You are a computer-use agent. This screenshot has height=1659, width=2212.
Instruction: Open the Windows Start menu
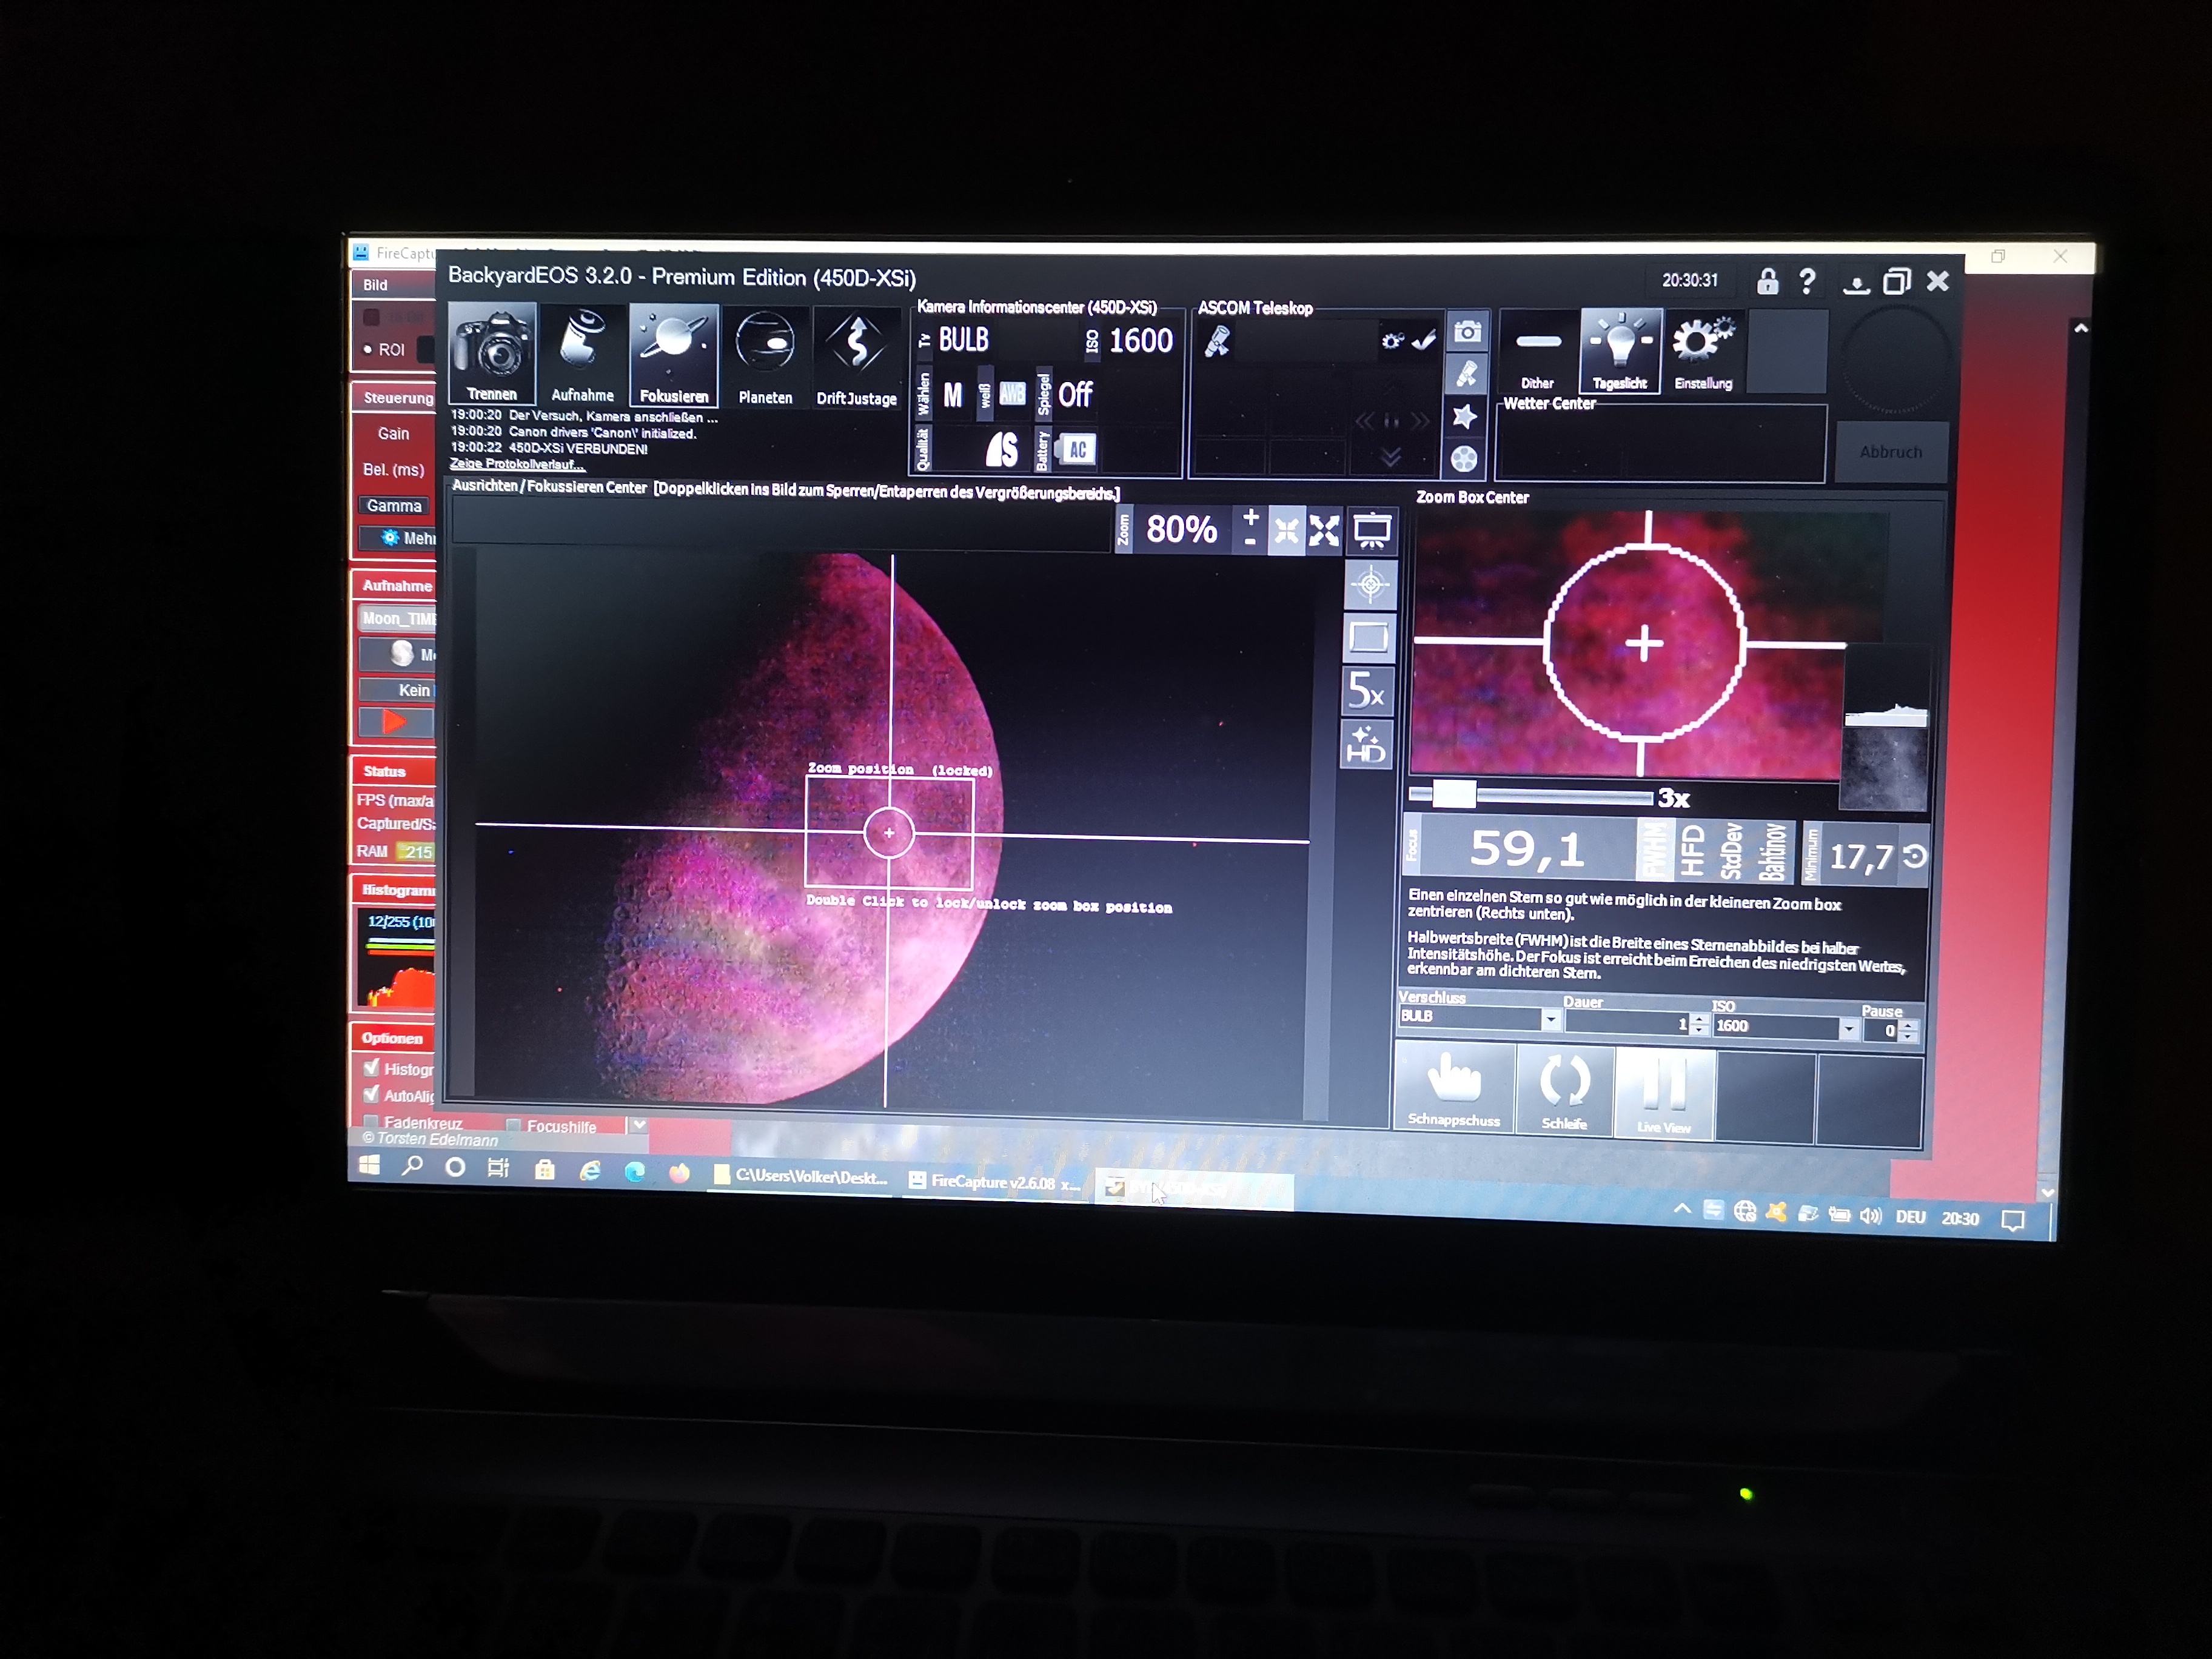pos(369,1165)
